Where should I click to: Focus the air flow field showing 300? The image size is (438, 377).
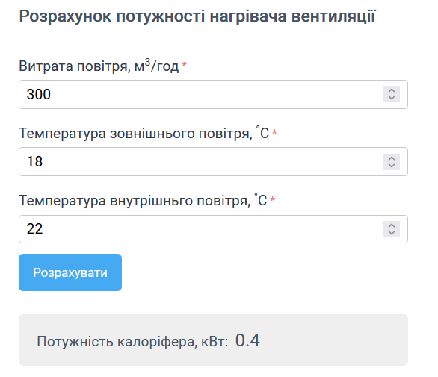coord(213,94)
